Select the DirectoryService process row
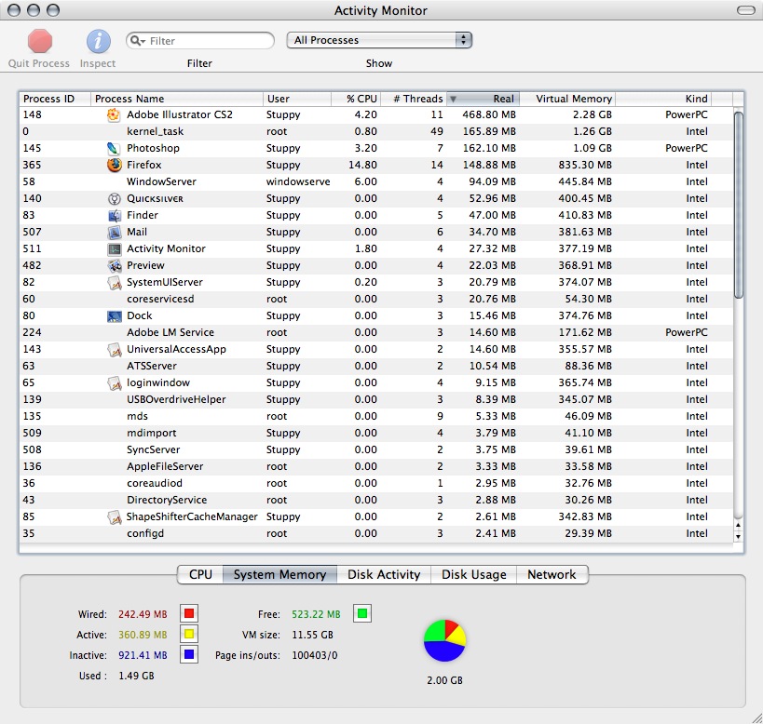This screenshot has width=763, height=724. [376, 501]
